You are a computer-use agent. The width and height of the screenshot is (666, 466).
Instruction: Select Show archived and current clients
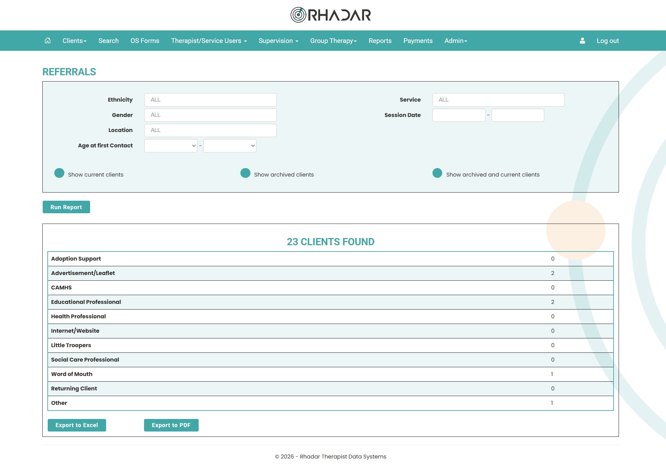pyautogui.click(x=437, y=173)
